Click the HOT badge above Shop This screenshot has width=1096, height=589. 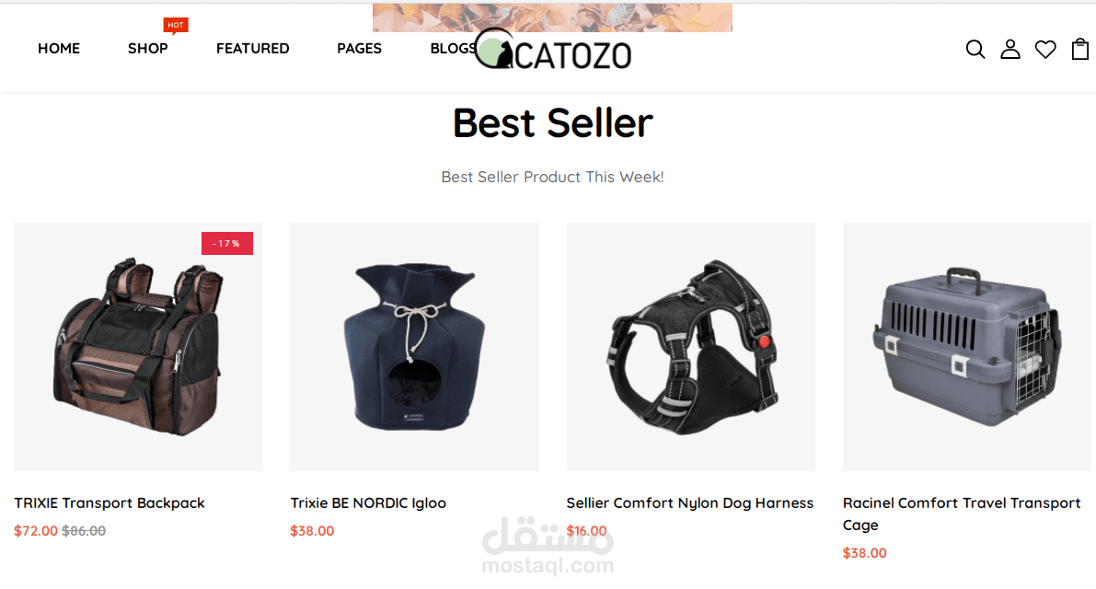click(176, 25)
